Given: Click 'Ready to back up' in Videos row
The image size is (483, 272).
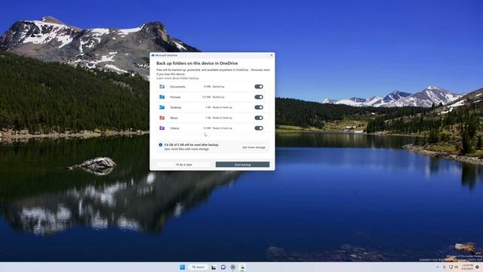Looking at the screenshot, I should point(223,128).
